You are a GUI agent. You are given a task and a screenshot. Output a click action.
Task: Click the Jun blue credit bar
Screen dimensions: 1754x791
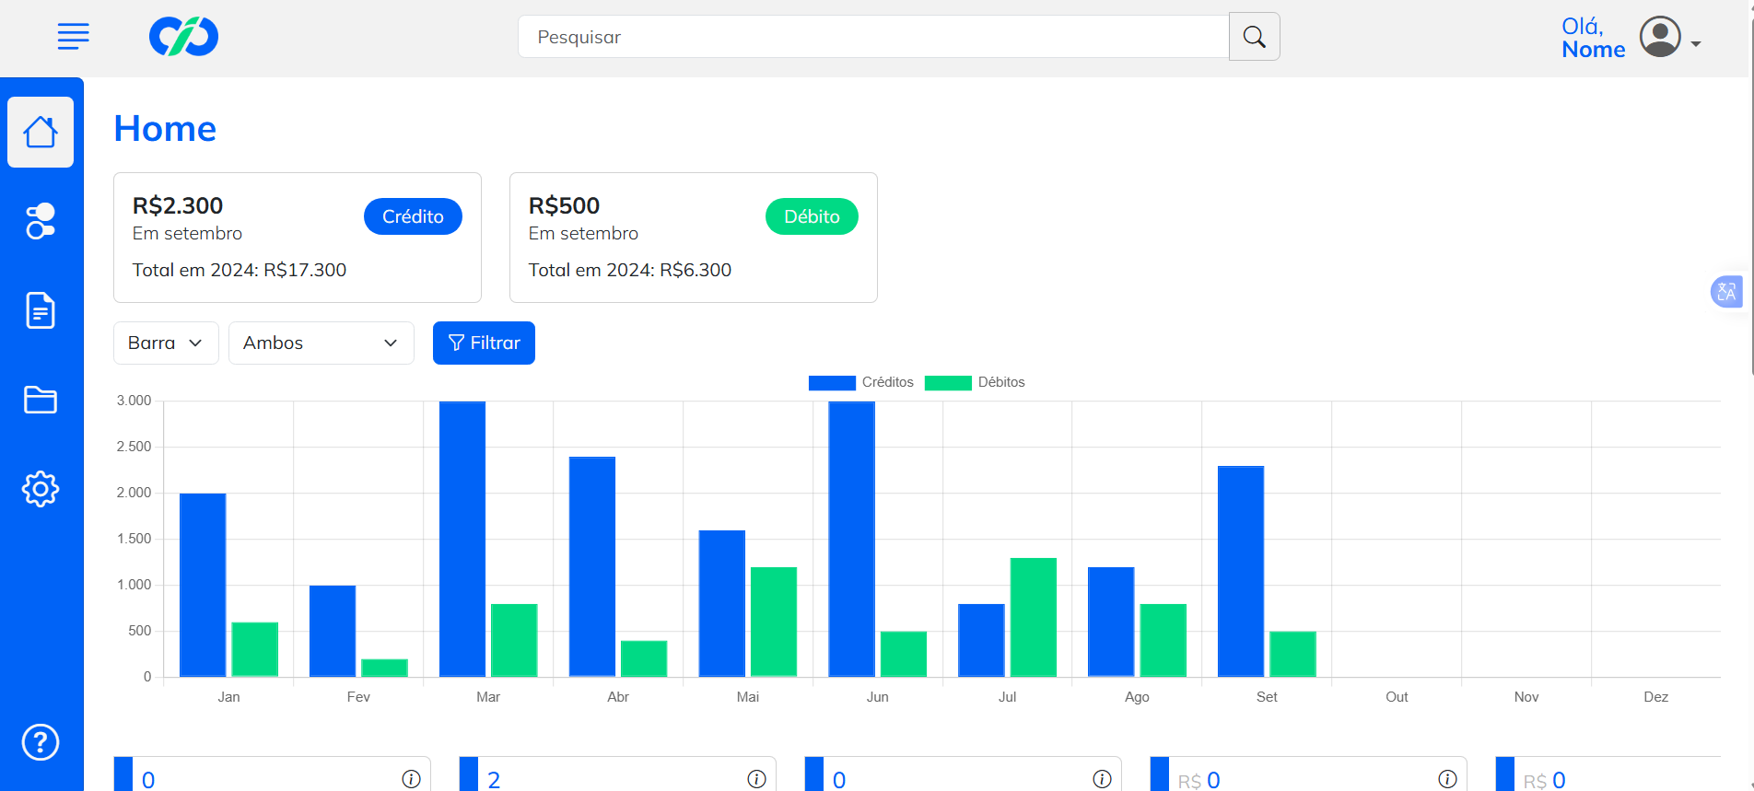[852, 539]
